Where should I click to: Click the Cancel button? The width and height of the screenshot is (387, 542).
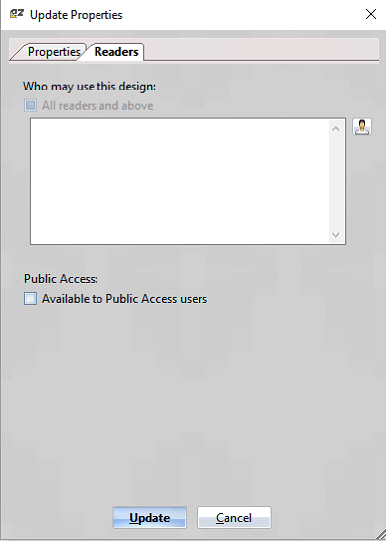pos(234,517)
